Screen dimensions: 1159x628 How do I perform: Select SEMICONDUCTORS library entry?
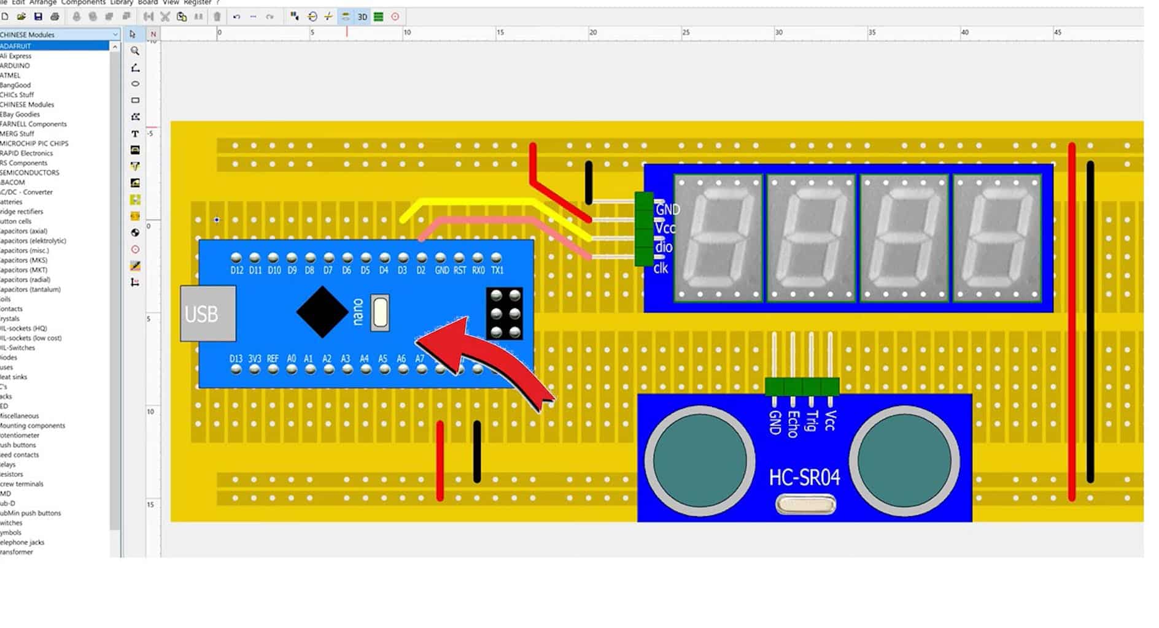click(x=29, y=173)
